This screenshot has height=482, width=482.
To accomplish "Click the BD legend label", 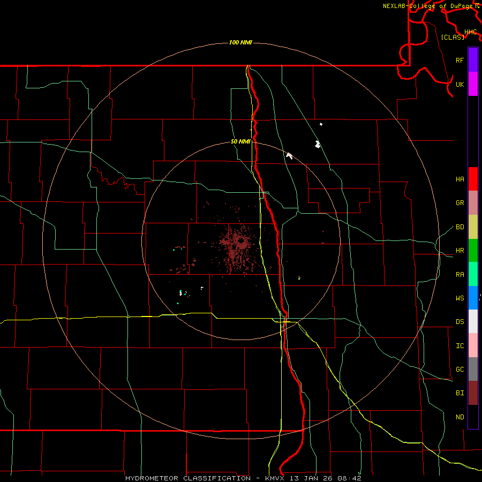I will [x=460, y=227].
